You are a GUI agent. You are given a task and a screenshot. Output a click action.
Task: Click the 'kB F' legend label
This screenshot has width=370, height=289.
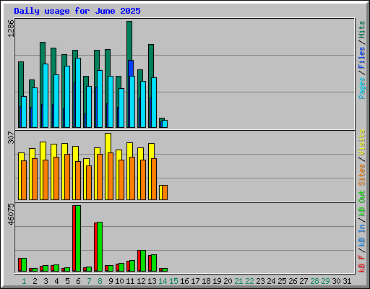pyautogui.click(x=362, y=263)
